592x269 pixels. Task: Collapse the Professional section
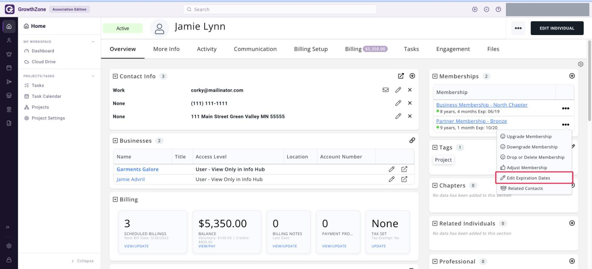[x=435, y=261]
